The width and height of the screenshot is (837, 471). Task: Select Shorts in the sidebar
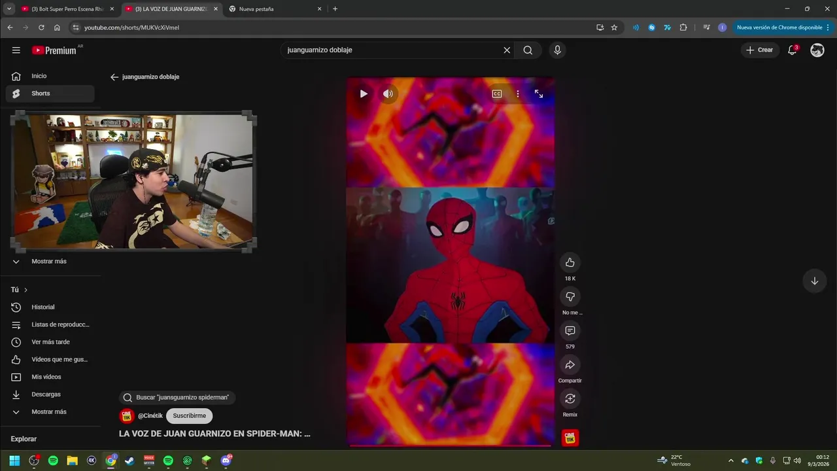point(50,94)
